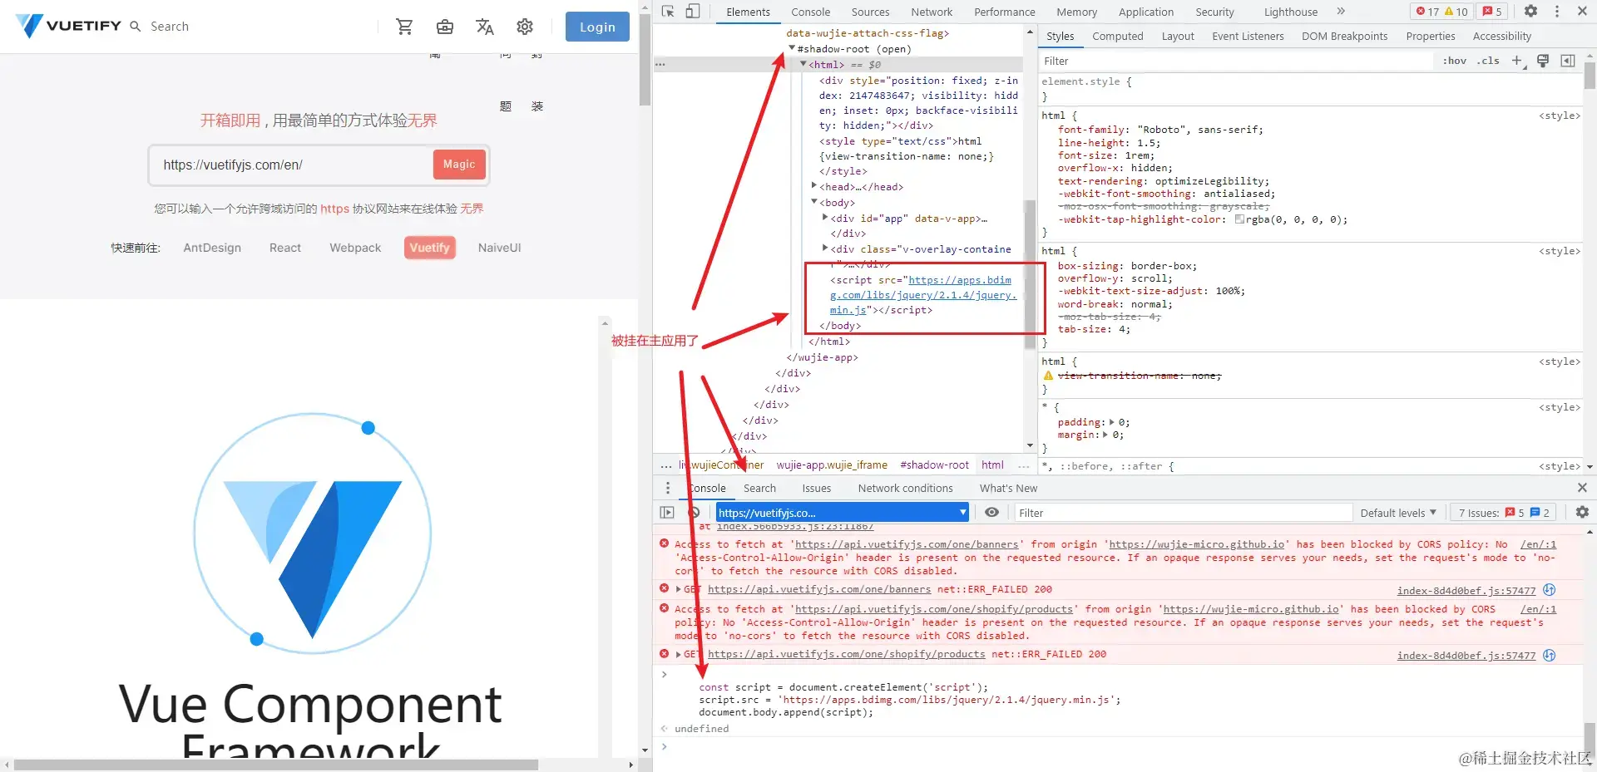Click the Magic button
This screenshot has height=772, width=1597.
pyautogui.click(x=459, y=165)
